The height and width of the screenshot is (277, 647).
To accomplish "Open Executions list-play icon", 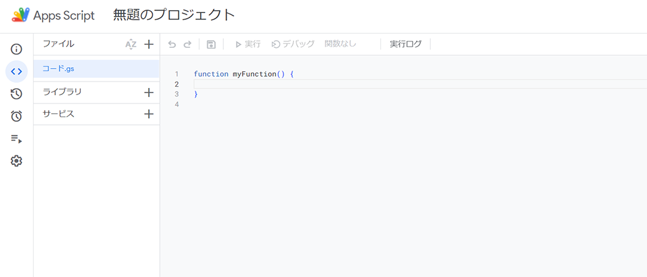I will (x=16, y=138).
